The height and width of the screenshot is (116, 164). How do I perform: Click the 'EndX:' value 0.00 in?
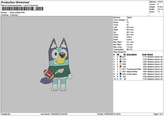point(129,37)
